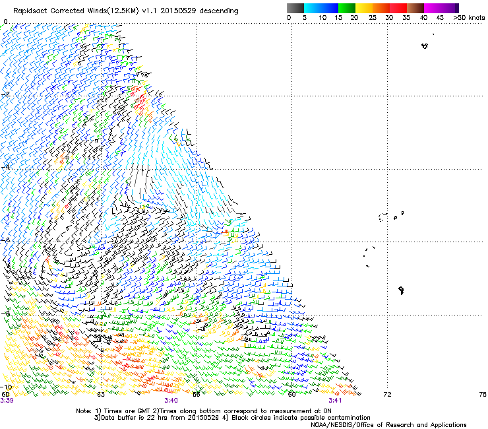The width and height of the screenshot is (488, 429).
Task: Pick the green 15-20 knots legend color
Action: pos(347,8)
